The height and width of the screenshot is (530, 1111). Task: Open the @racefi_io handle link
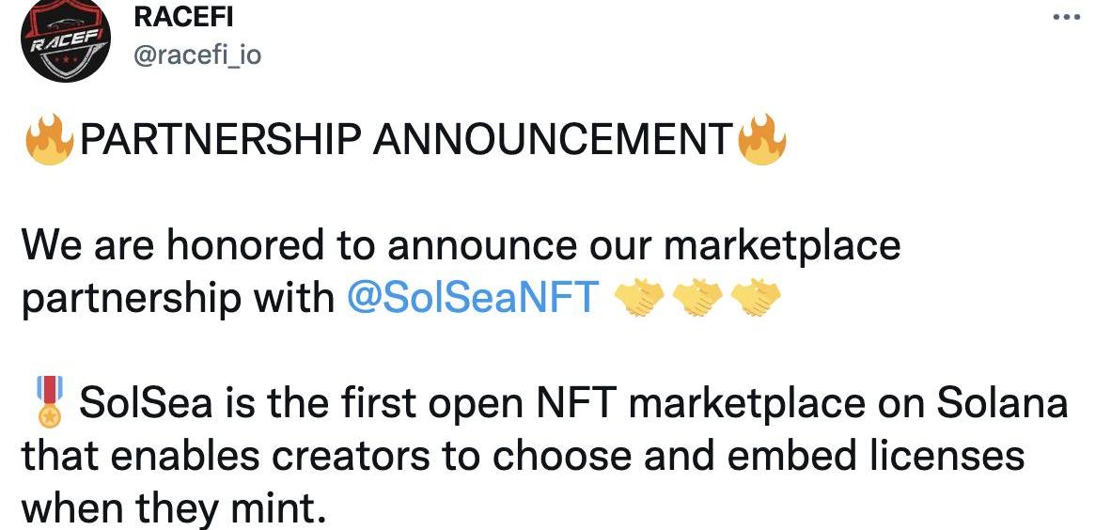coord(198,55)
